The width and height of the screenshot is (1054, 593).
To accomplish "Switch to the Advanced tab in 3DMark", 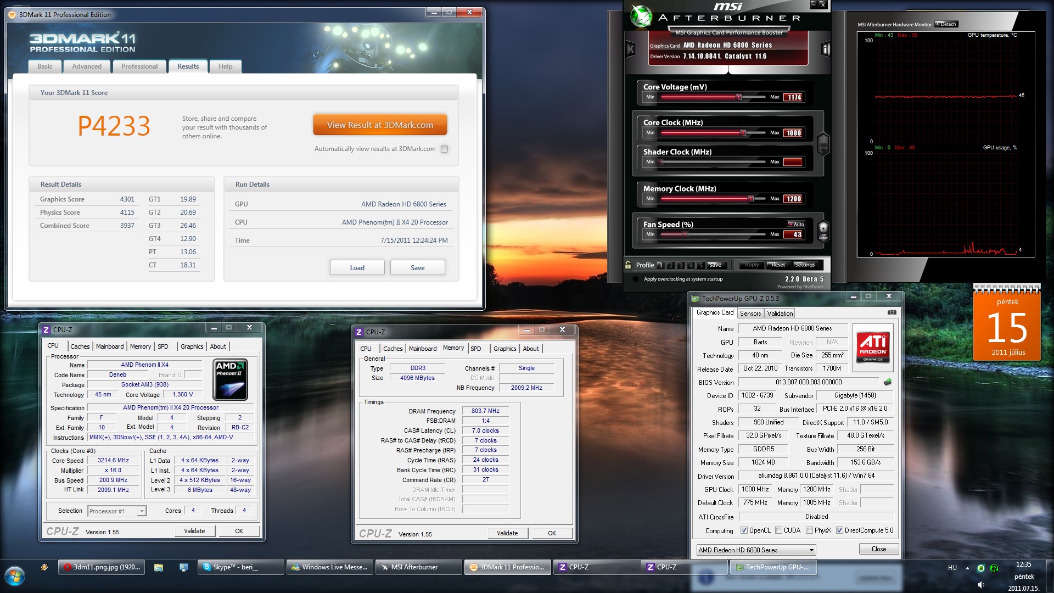I will (87, 66).
